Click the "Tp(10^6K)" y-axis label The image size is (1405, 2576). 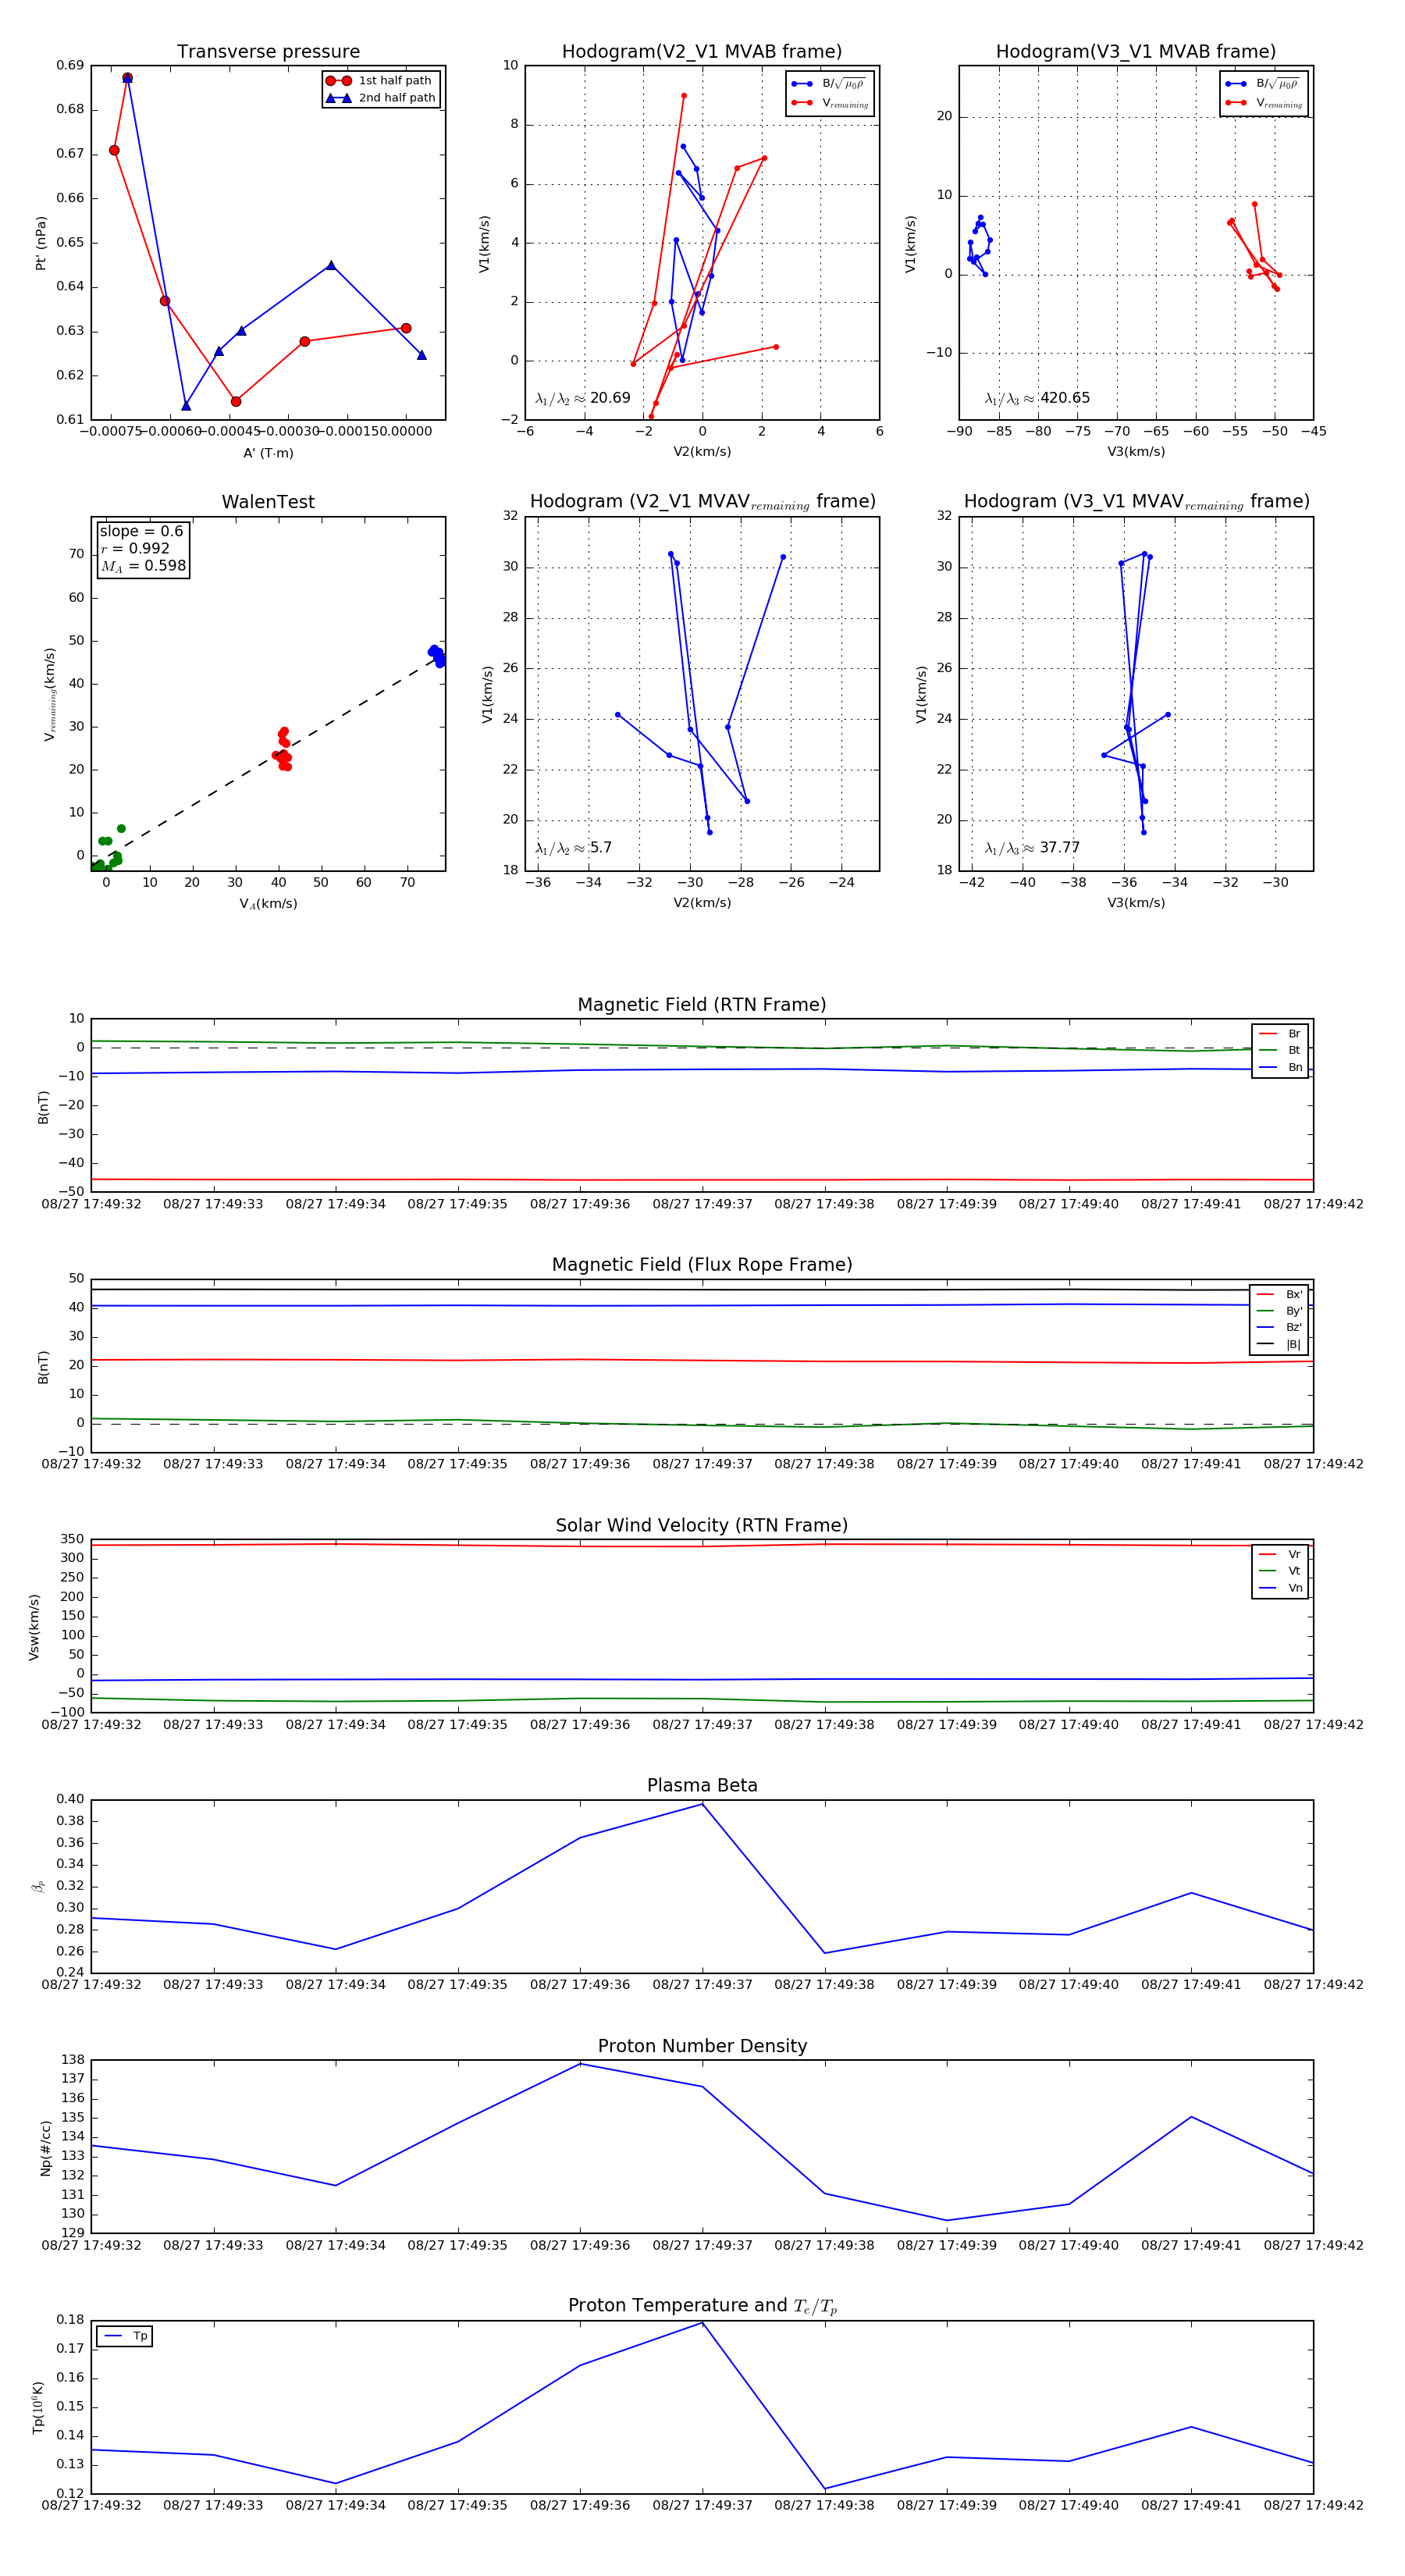click(x=38, y=2408)
